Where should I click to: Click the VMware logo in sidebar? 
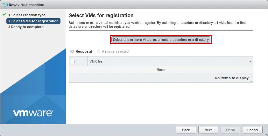coord(33,113)
